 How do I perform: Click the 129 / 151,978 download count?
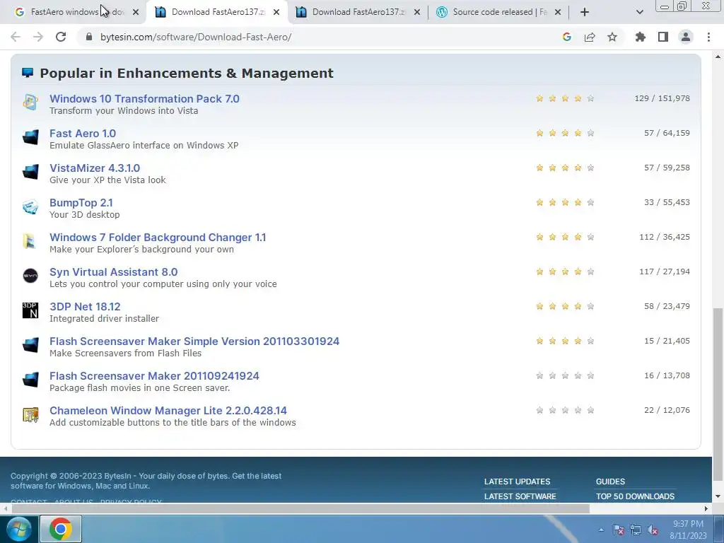pos(662,98)
